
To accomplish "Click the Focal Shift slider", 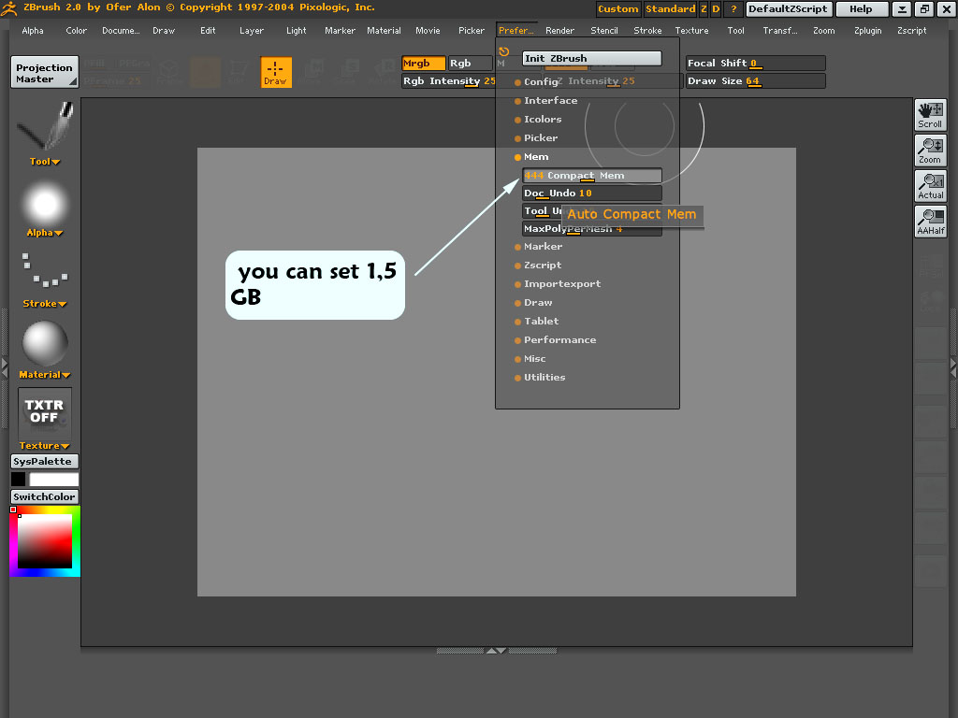I will click(x=756, y=63).
